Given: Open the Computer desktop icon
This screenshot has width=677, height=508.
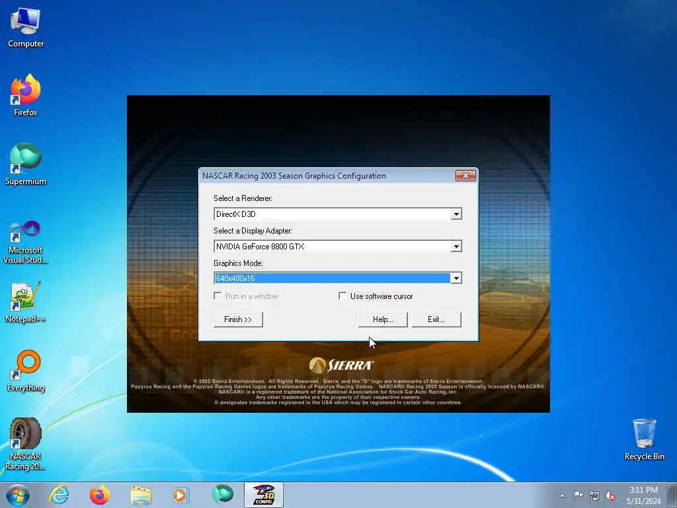Looking at the screenshot, I should click(x=26, y=27).
